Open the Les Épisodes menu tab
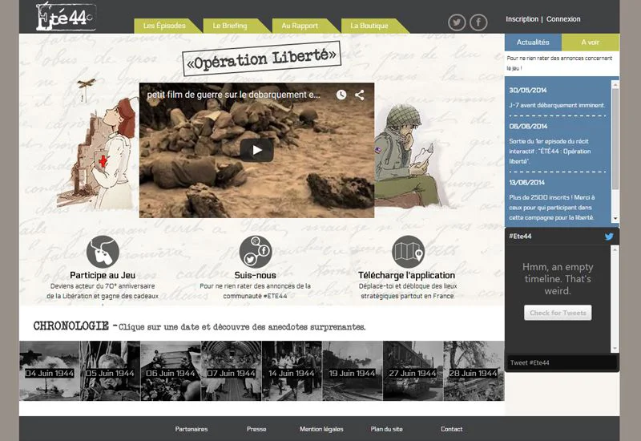This screenshot has height=441, width=641. (164, 26)
